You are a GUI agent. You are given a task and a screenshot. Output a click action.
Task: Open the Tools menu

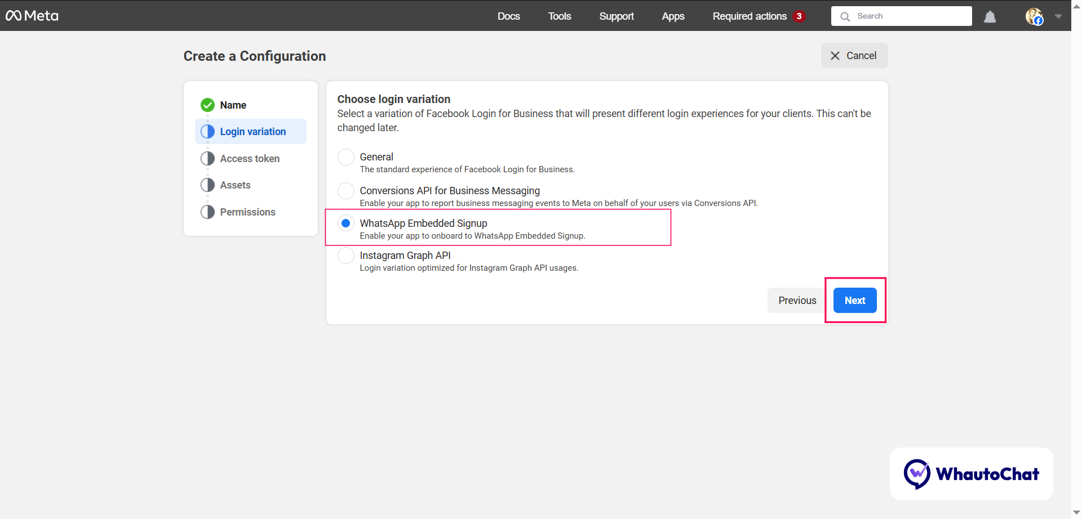click(x=559, y=16)
